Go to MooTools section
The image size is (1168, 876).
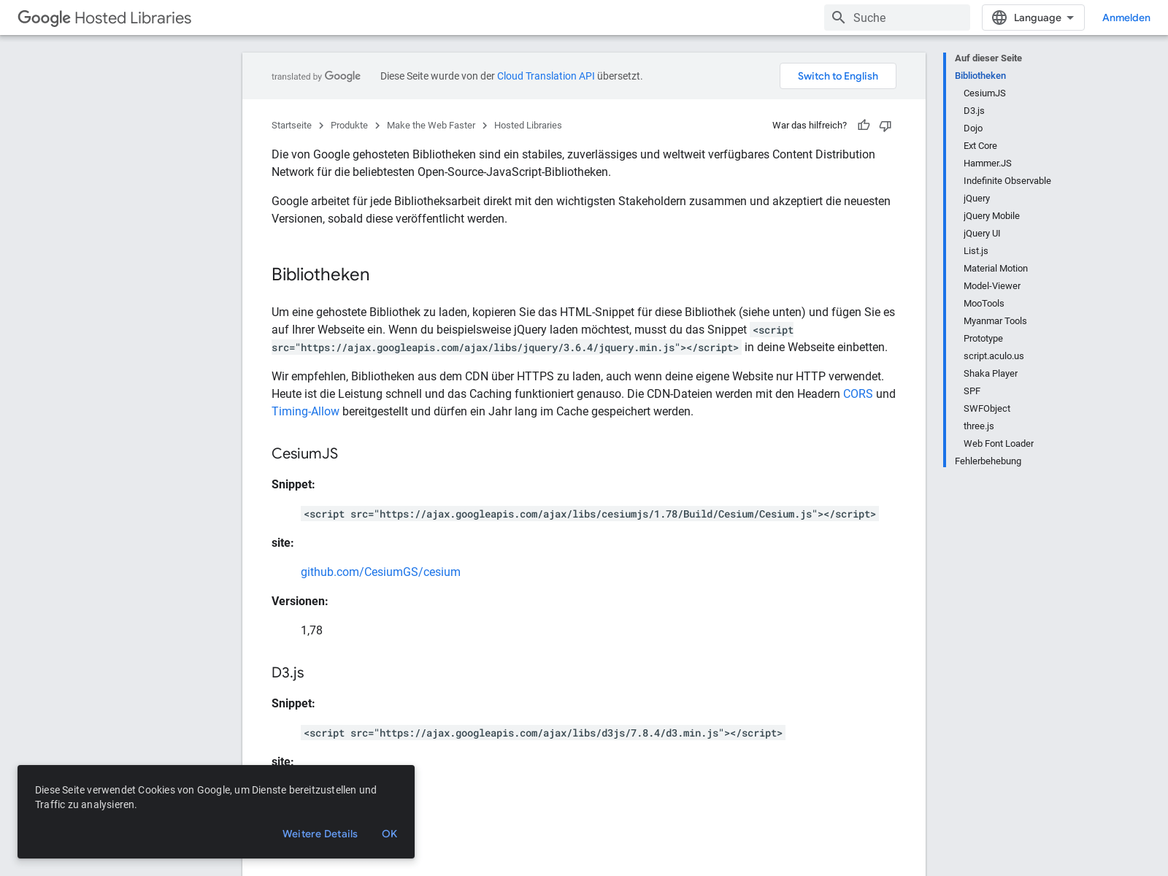pos(984,304)
